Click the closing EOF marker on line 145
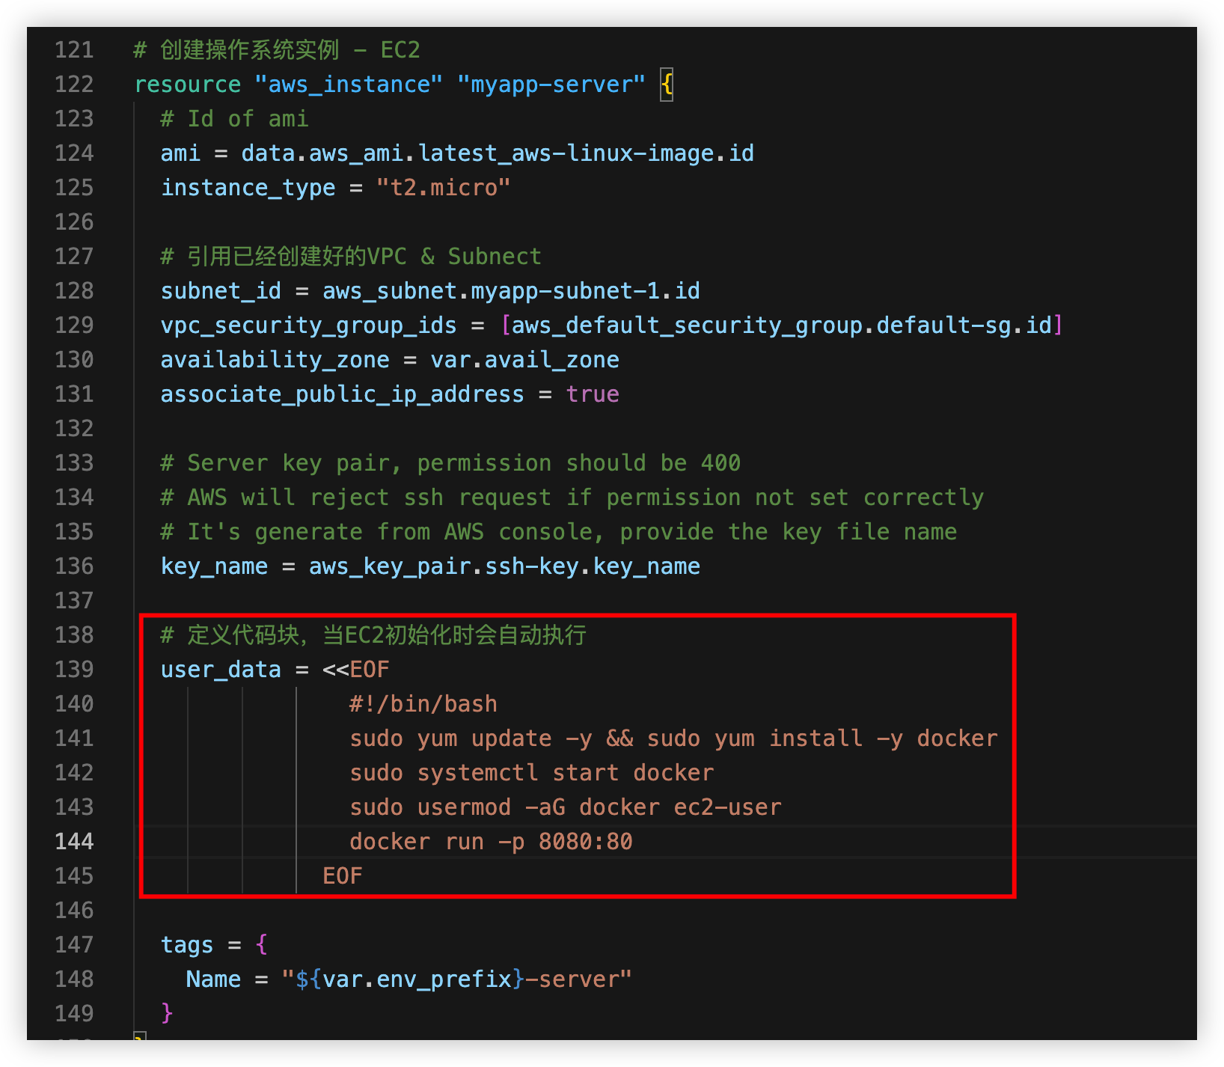Screen dimensions: 1224x1067 point(343,876)
